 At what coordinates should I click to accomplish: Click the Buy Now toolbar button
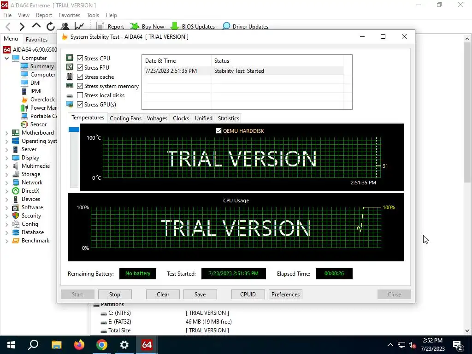[x=147, y=26]
